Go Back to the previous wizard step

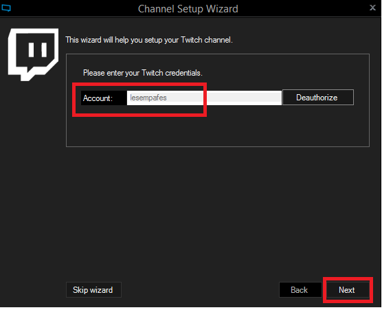point(300,290)
